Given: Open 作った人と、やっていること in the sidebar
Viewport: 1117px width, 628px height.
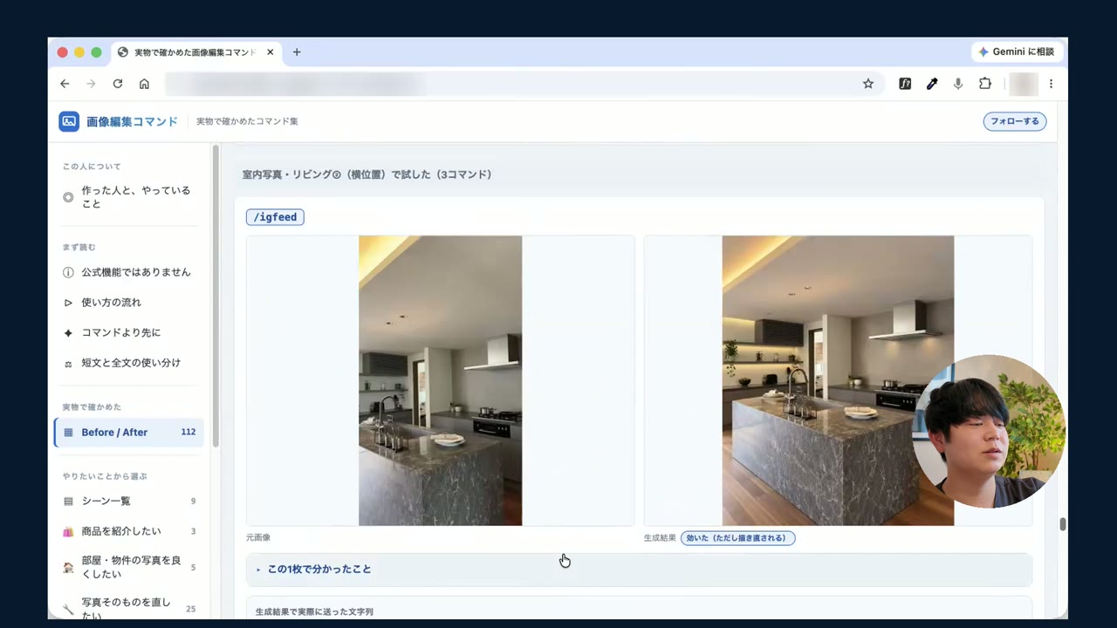Looking at the screenshot, I should pos(129,197).
